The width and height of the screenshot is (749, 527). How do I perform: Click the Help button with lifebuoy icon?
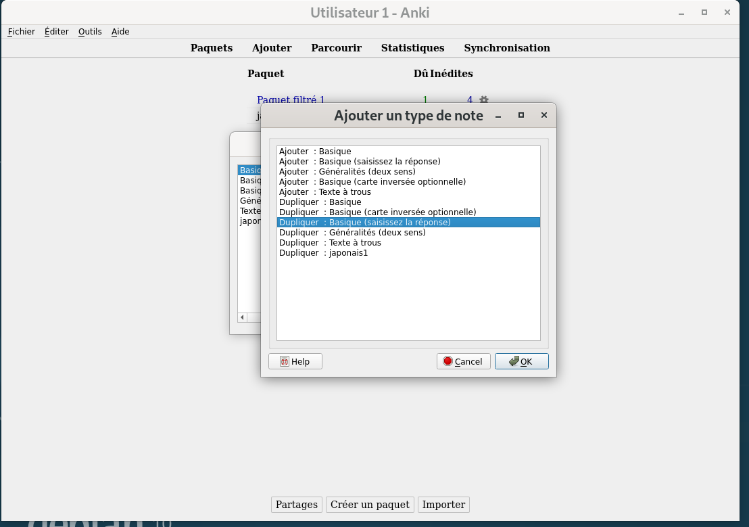[x=295, y=361]
